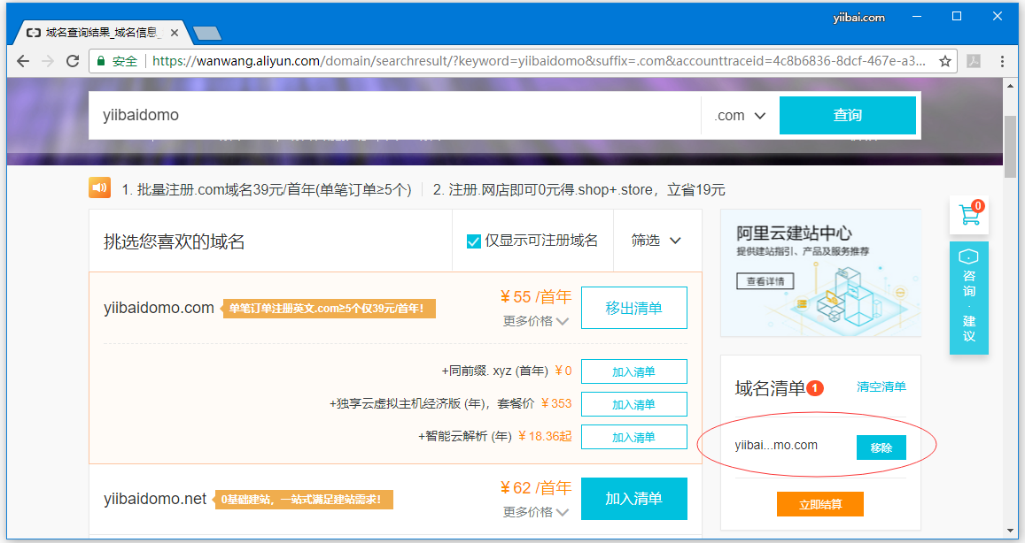The height and width of the screenshot is (543, 1025).
Task: Click the page vertical scrollbar thumb
Action: click(x=1009, y=146)
